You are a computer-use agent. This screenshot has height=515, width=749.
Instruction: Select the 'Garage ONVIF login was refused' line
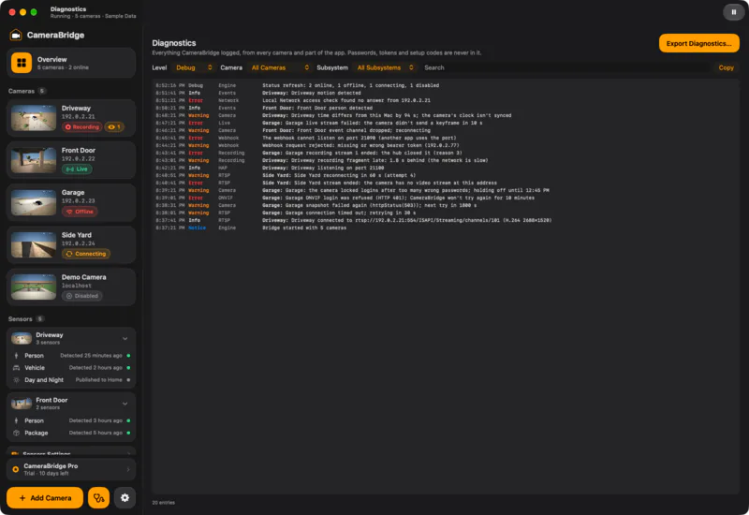[x=445, y=198]
